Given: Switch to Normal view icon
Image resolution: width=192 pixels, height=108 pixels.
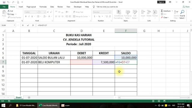Looking at the screenshot, I should tap(153, 101).
